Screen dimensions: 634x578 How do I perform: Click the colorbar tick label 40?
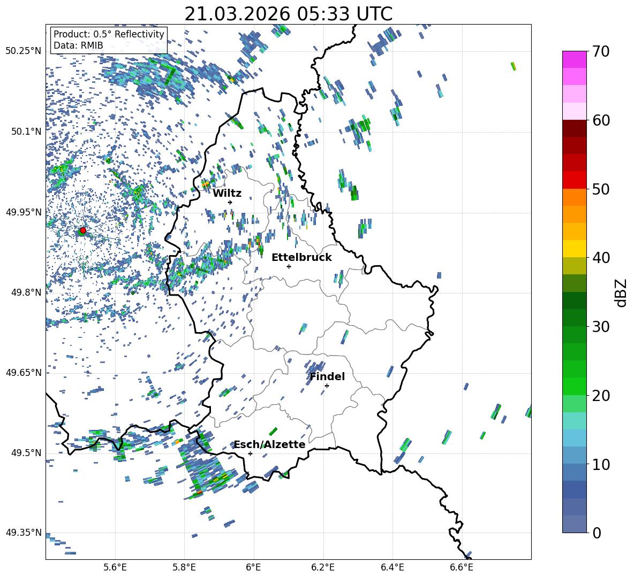(x=601, y=258)
